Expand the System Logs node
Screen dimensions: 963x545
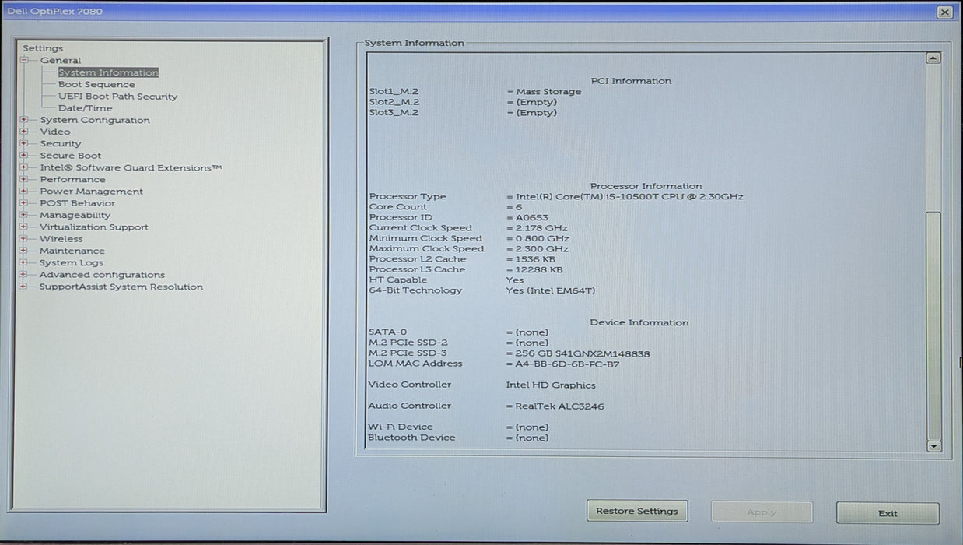(24, 263)
